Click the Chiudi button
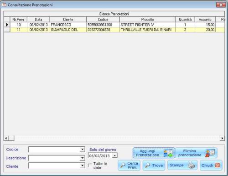Viewport: 228px width, 176px height. [211, 166]
